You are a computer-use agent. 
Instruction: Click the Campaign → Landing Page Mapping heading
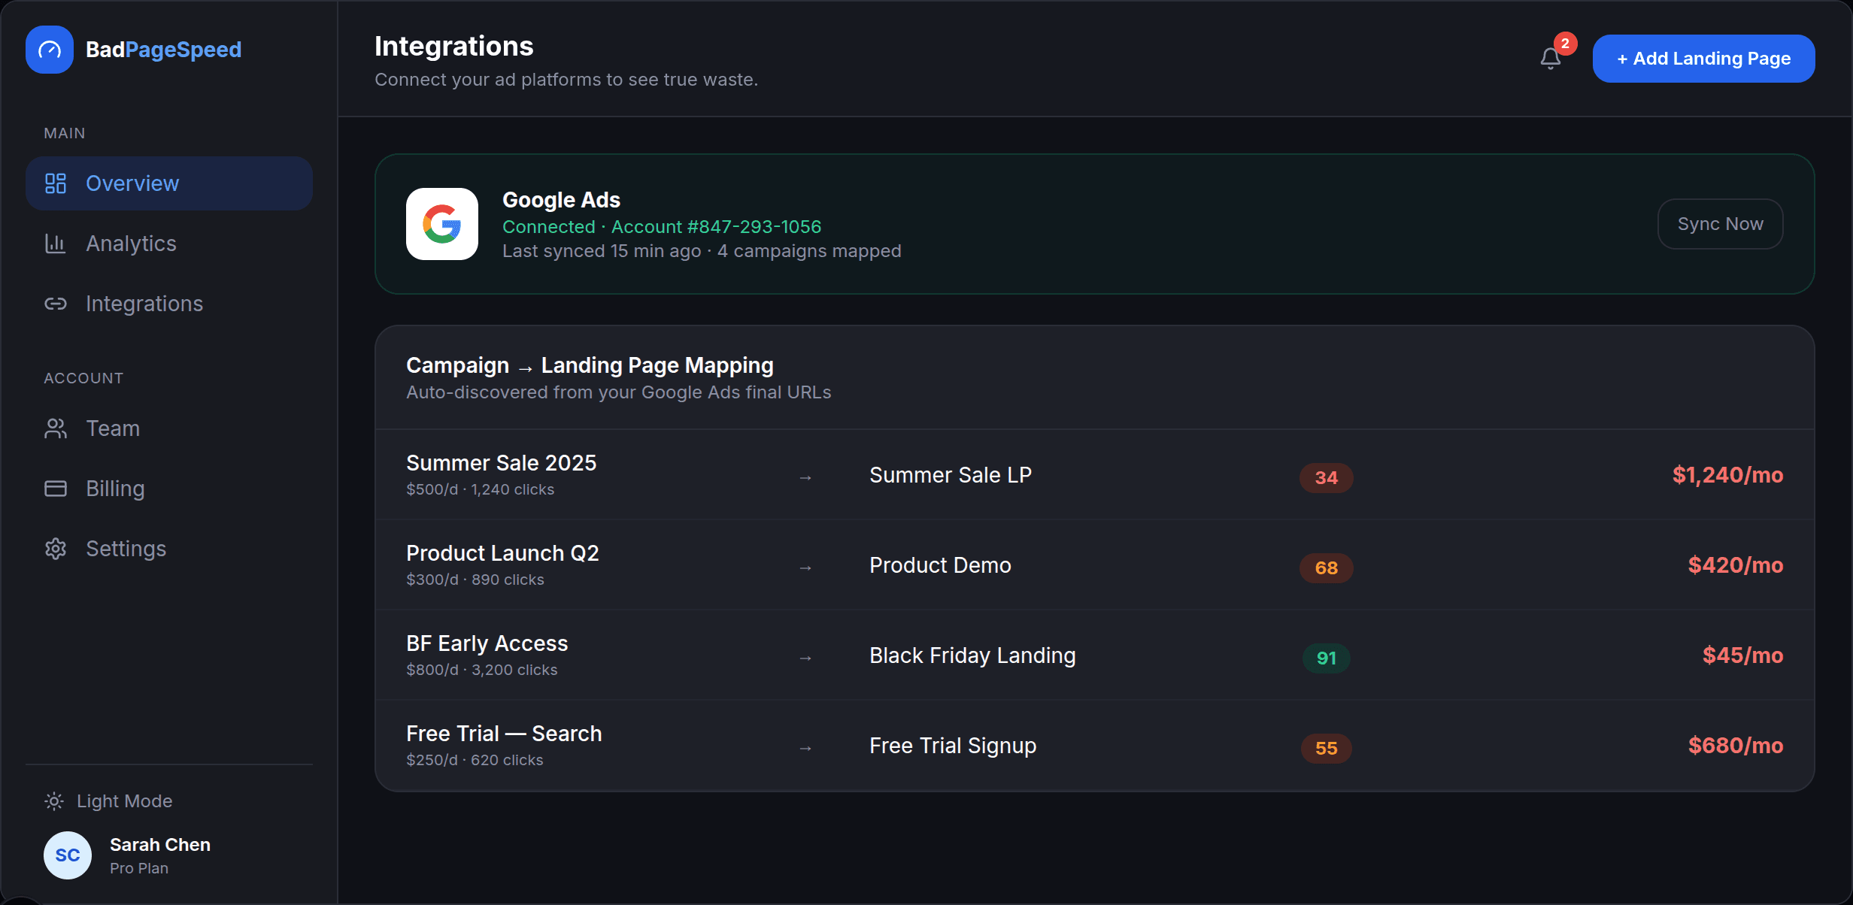pyautogui.click(x=590, y=365)
